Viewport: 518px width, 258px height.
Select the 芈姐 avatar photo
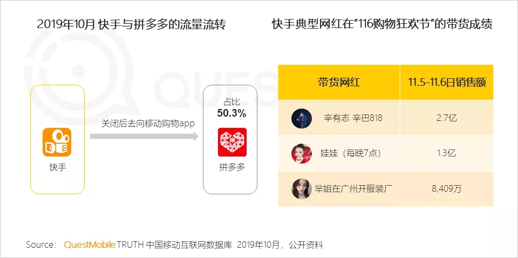[302, 189]
